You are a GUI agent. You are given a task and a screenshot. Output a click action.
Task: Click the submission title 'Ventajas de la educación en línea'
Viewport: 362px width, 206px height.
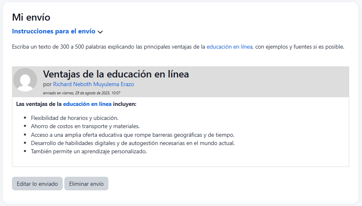tap(116, 74)
